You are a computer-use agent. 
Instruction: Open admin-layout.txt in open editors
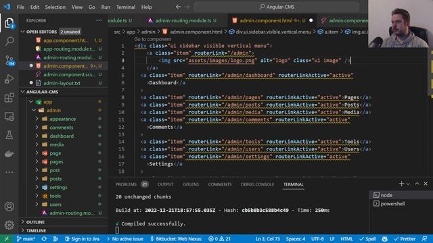pos(62,83)
